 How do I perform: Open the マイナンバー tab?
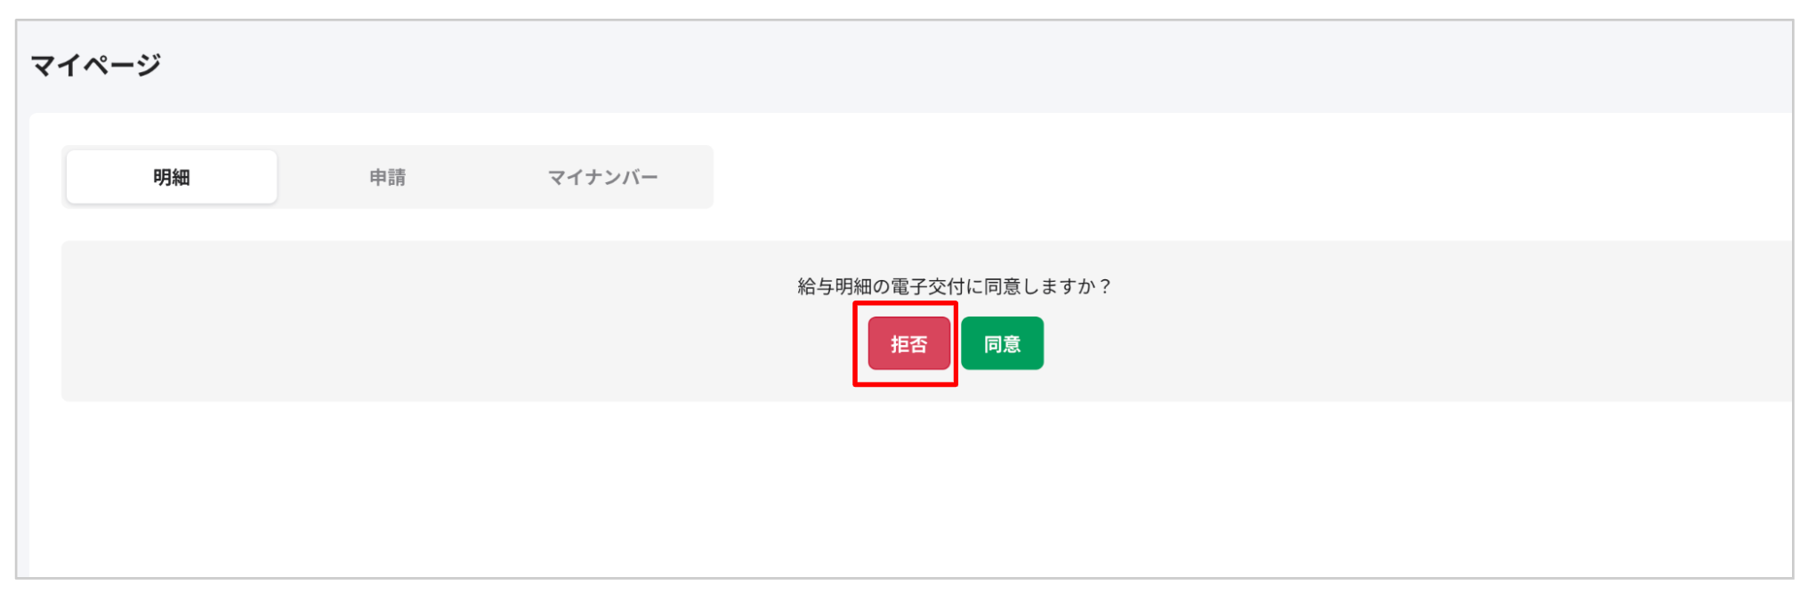(x=602, y=177)
